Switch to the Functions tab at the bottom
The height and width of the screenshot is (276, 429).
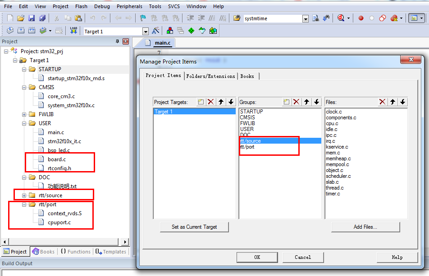point(76,252)
